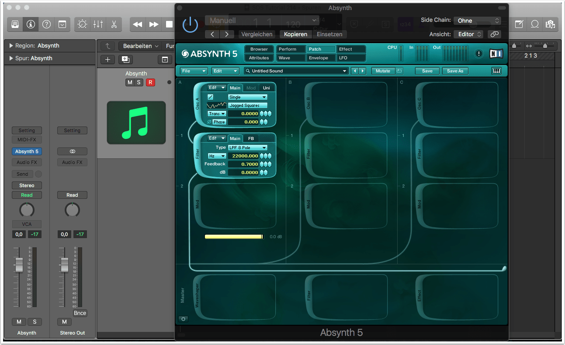The image size is (565, 345).
Task: Open the filter Type LPF 8 Pole dropdown
Action: 247,148
